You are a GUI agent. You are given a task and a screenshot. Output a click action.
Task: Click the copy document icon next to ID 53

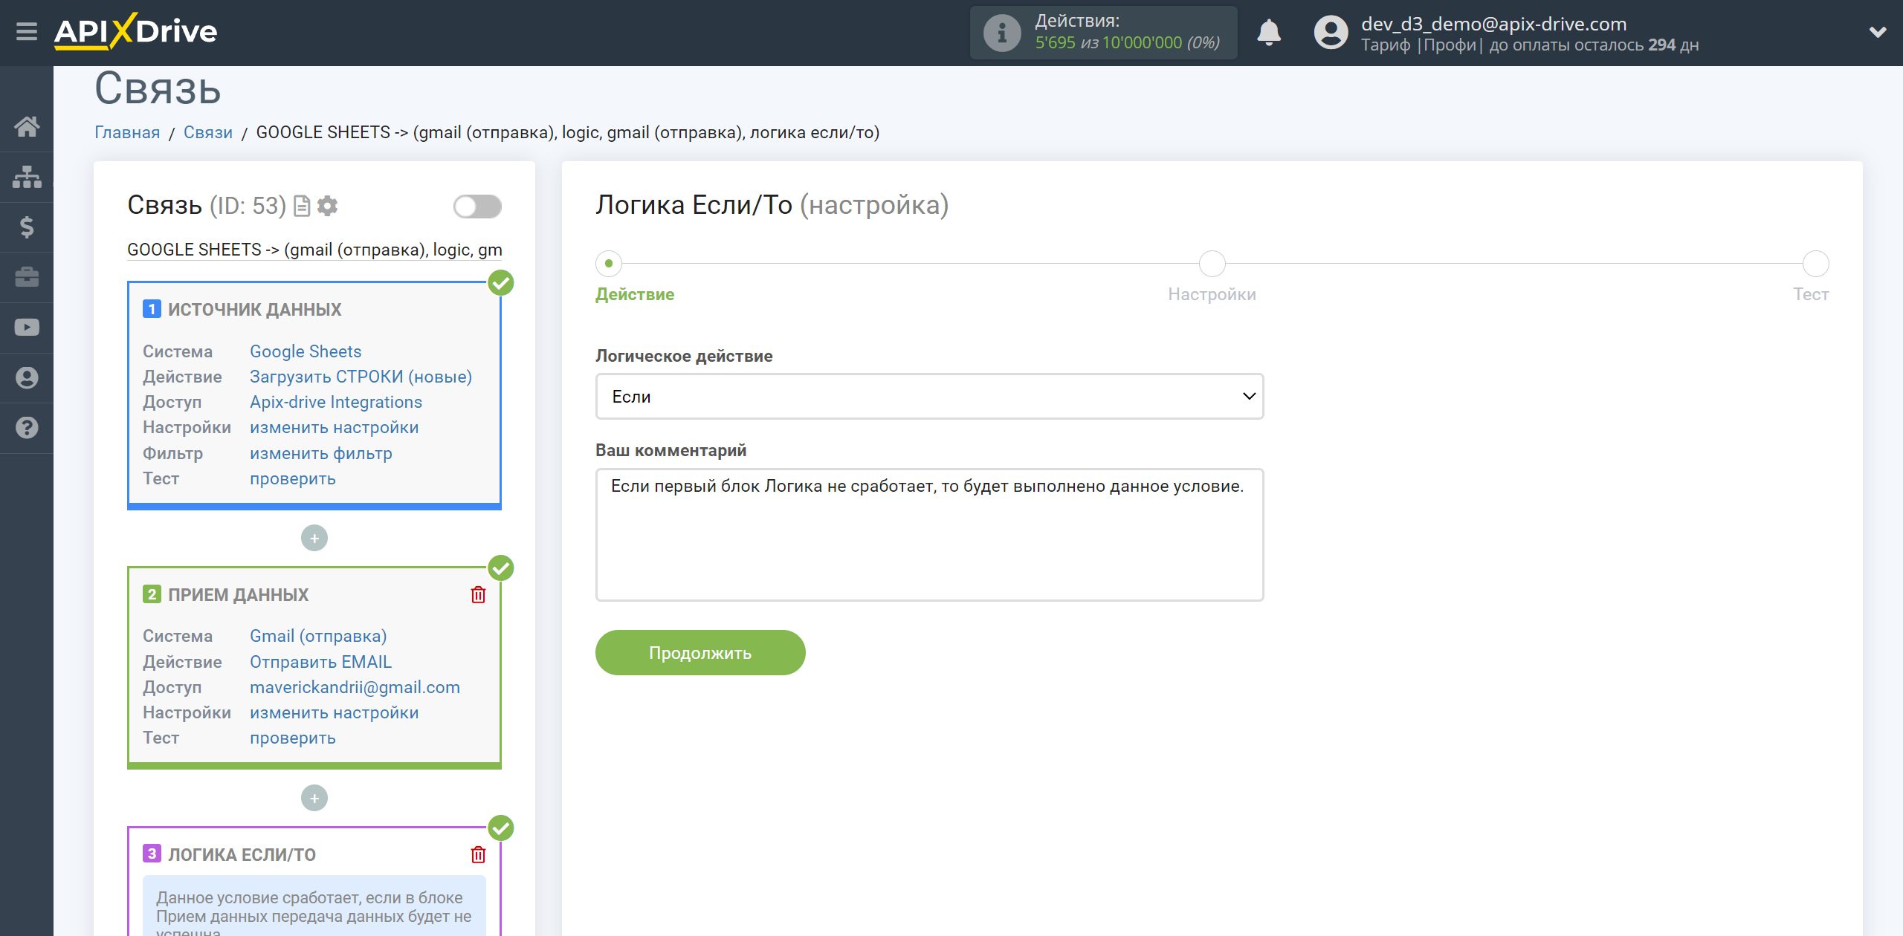click(302, 206)
